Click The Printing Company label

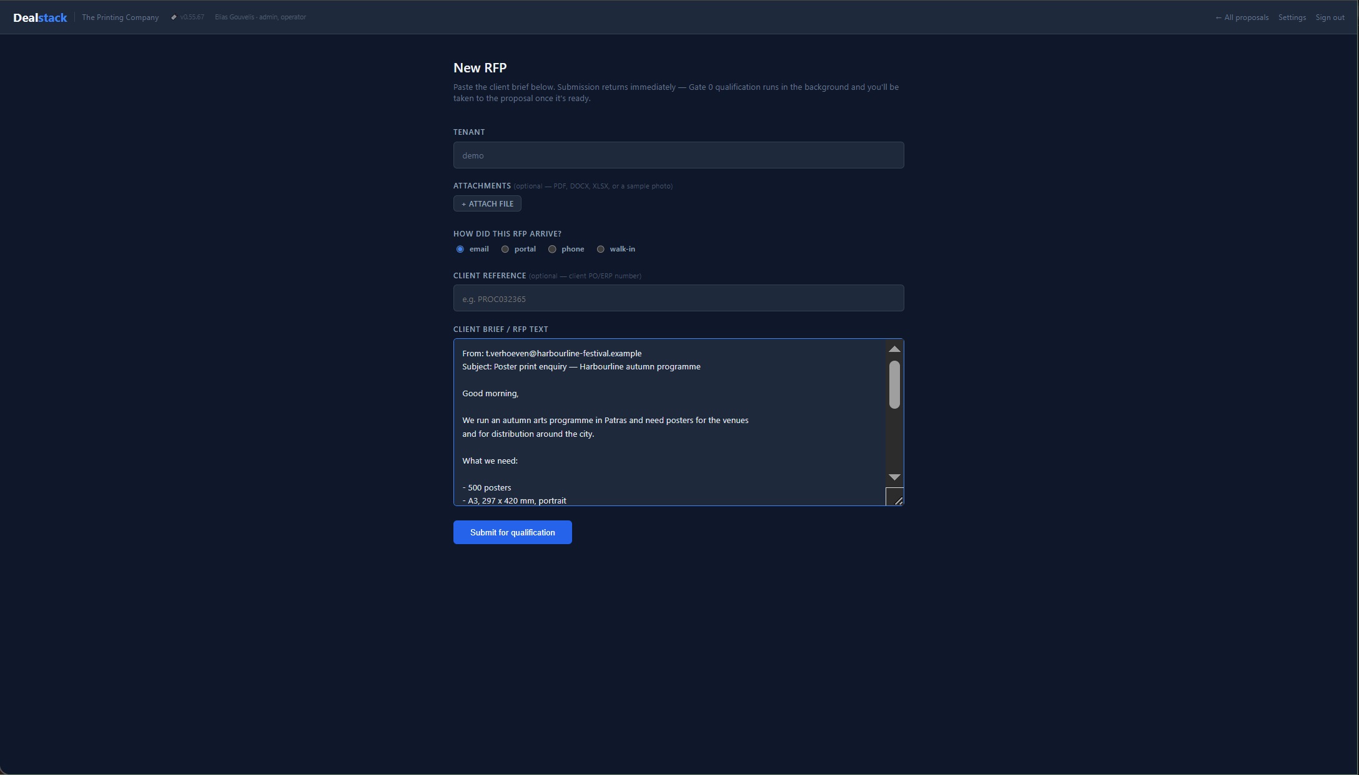(x=120, y=17)
